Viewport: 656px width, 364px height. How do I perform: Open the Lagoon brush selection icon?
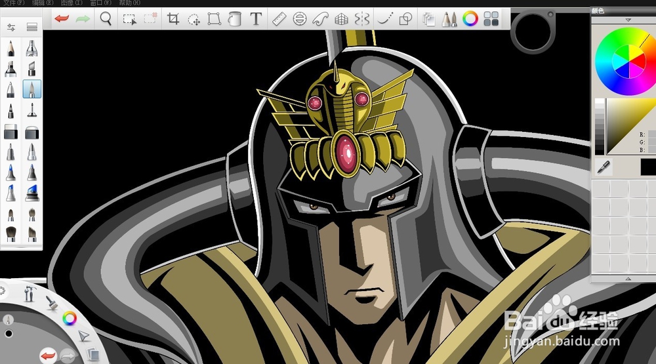(x=51, y=302)
